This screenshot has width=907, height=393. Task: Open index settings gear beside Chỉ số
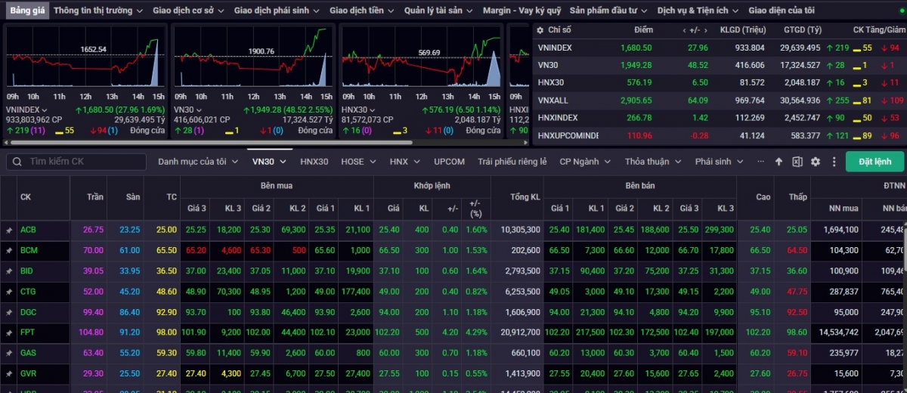pos(540,29)
